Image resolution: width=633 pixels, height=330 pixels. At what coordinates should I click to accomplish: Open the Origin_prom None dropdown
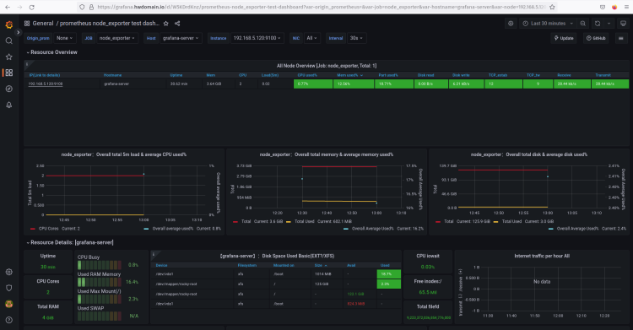click(x=65, y=38)
